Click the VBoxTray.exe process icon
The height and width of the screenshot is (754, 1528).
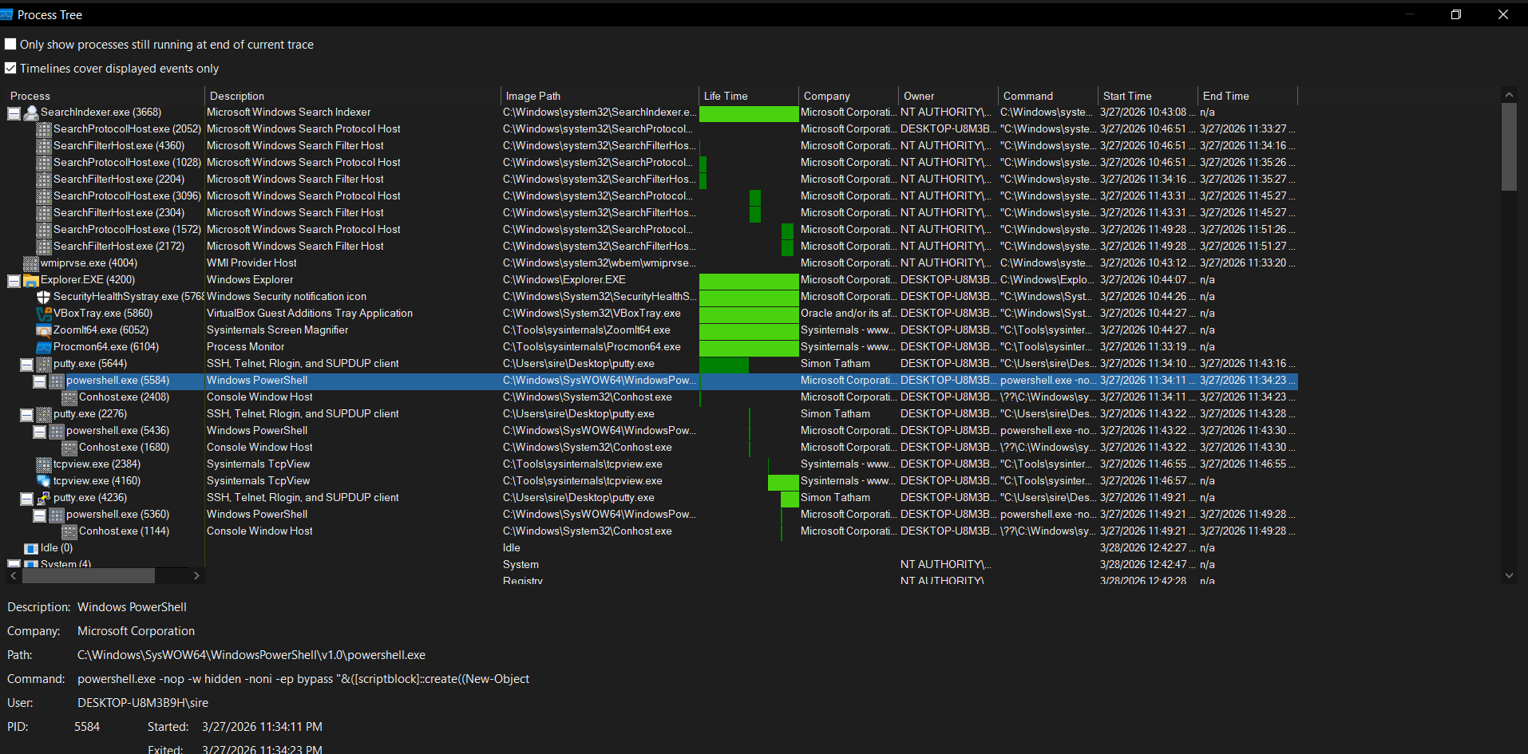click(x=44, y=314)
